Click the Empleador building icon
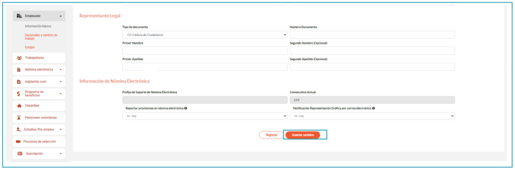515x172 pixels. click(19, 16)
